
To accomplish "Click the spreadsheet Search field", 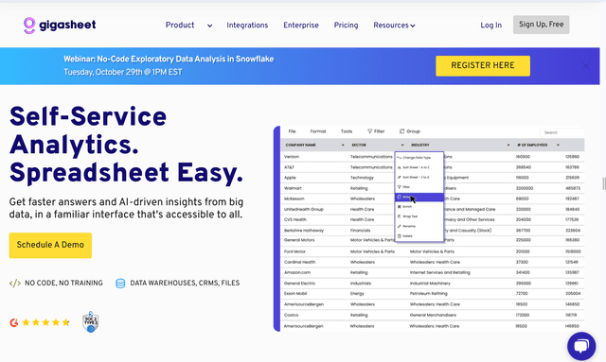I will click(561, 132).
